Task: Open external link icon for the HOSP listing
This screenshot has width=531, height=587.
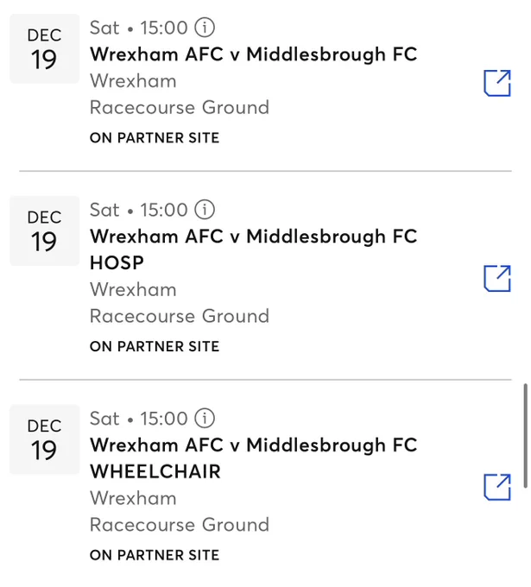Action: [x=497, y=278]
